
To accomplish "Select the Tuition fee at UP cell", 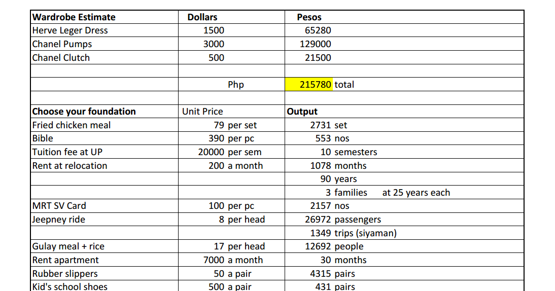I will click(x=105, y=152).
